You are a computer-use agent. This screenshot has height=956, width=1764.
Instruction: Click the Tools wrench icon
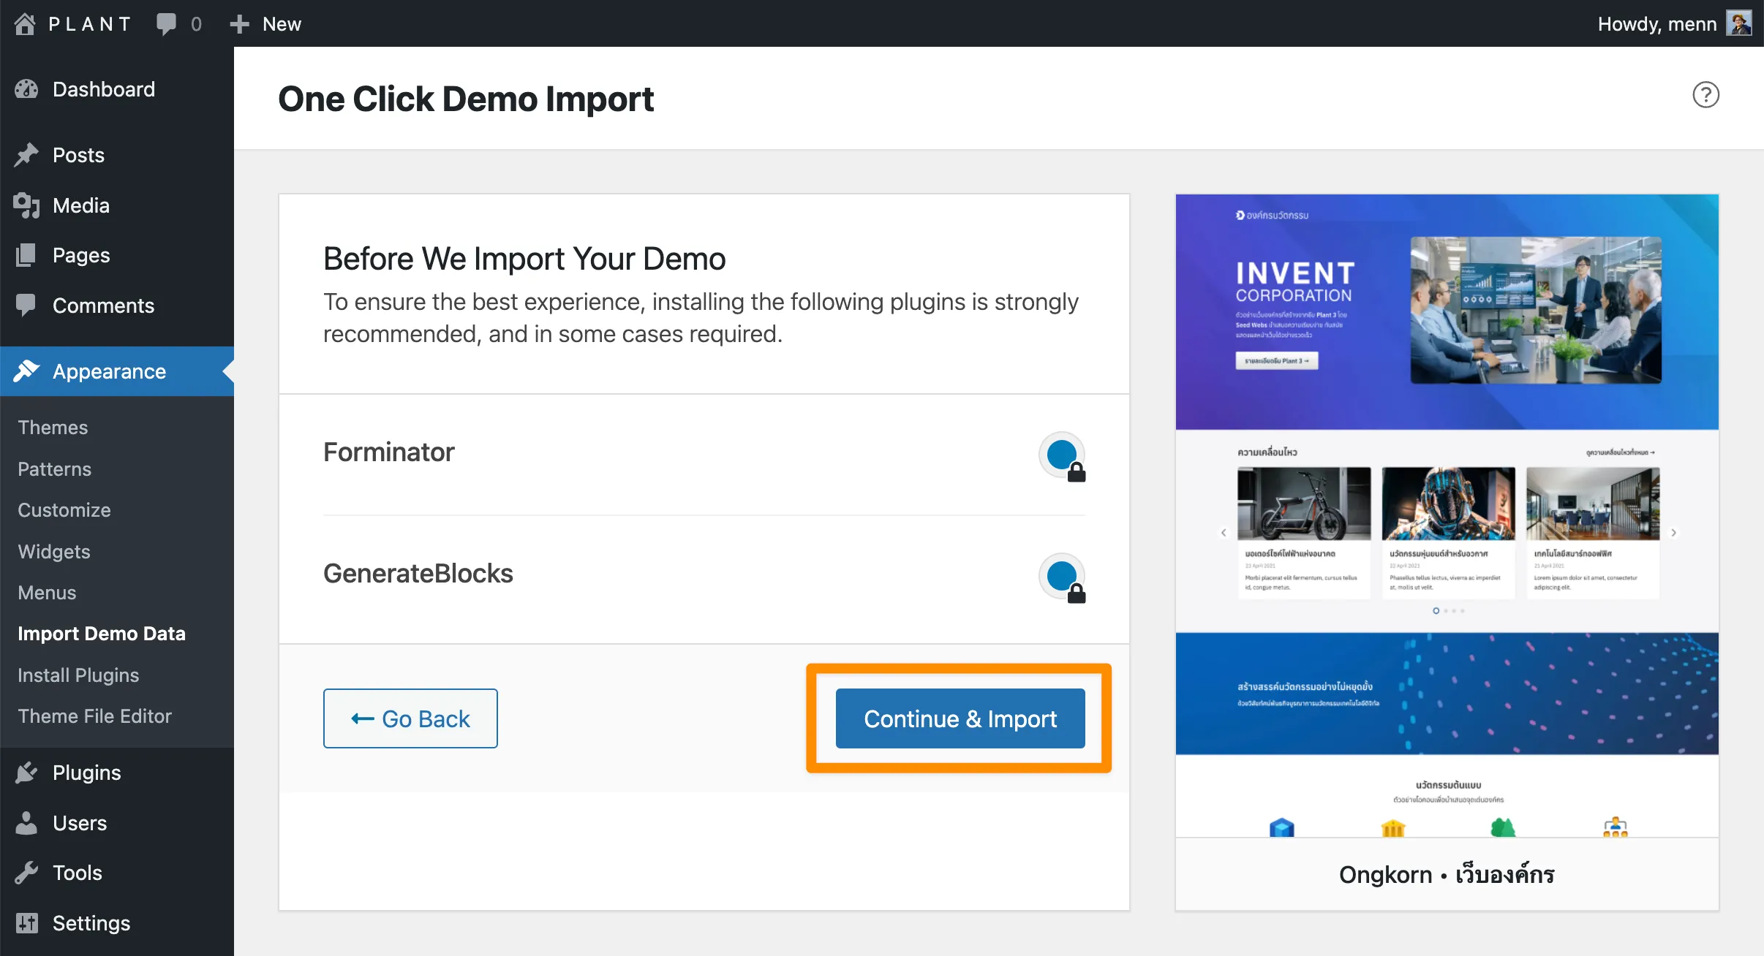(x=26, y=872)
